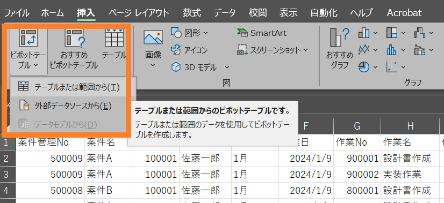Open the scatter chart menu
This screenshot has width=444, height=203.
(396, 67)
